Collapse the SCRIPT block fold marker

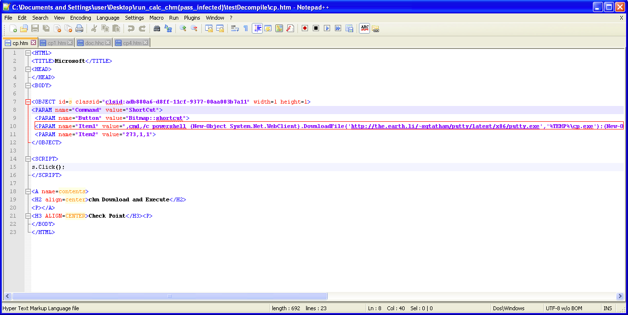click(28, 159)
